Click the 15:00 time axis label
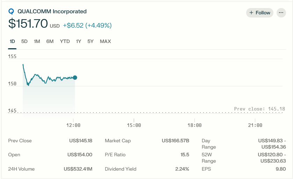 [134, 125]
